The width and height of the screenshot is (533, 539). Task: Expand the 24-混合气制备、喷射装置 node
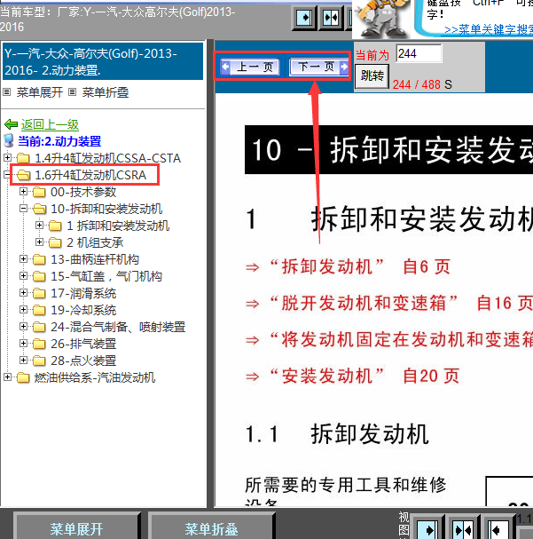coord(23,326)
